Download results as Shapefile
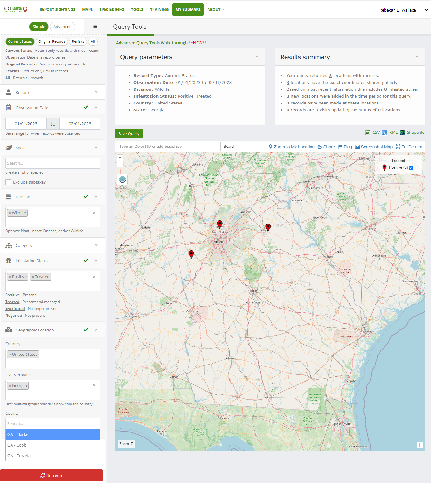 tap(412, 133)
